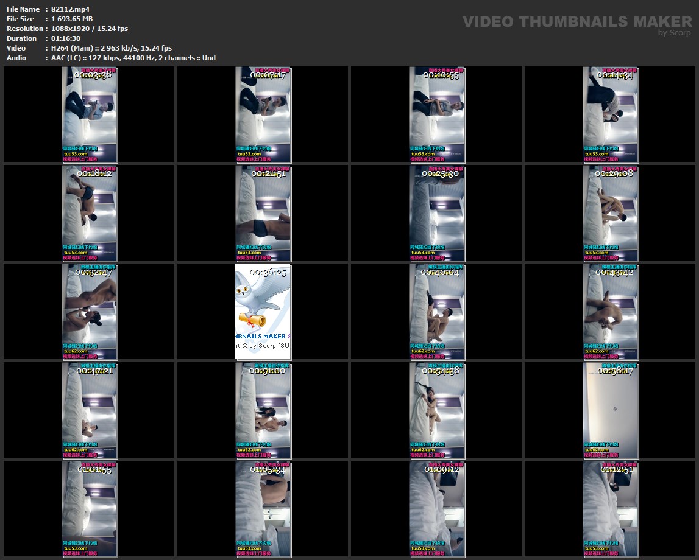Click the Duration label
Viewport: 699px width, 560px height.
[x=21, y=38]
